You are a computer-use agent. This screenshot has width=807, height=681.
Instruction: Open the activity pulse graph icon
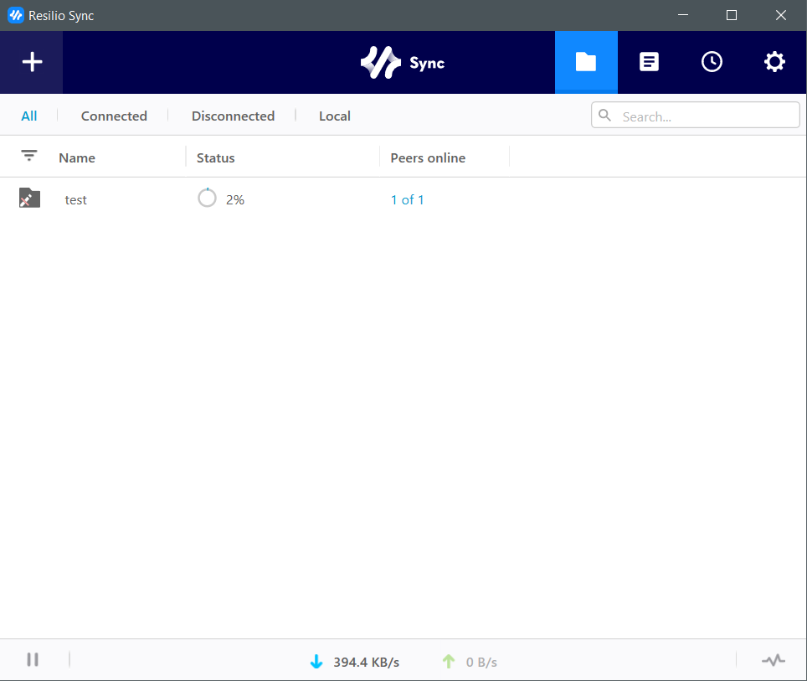[773, 660]
